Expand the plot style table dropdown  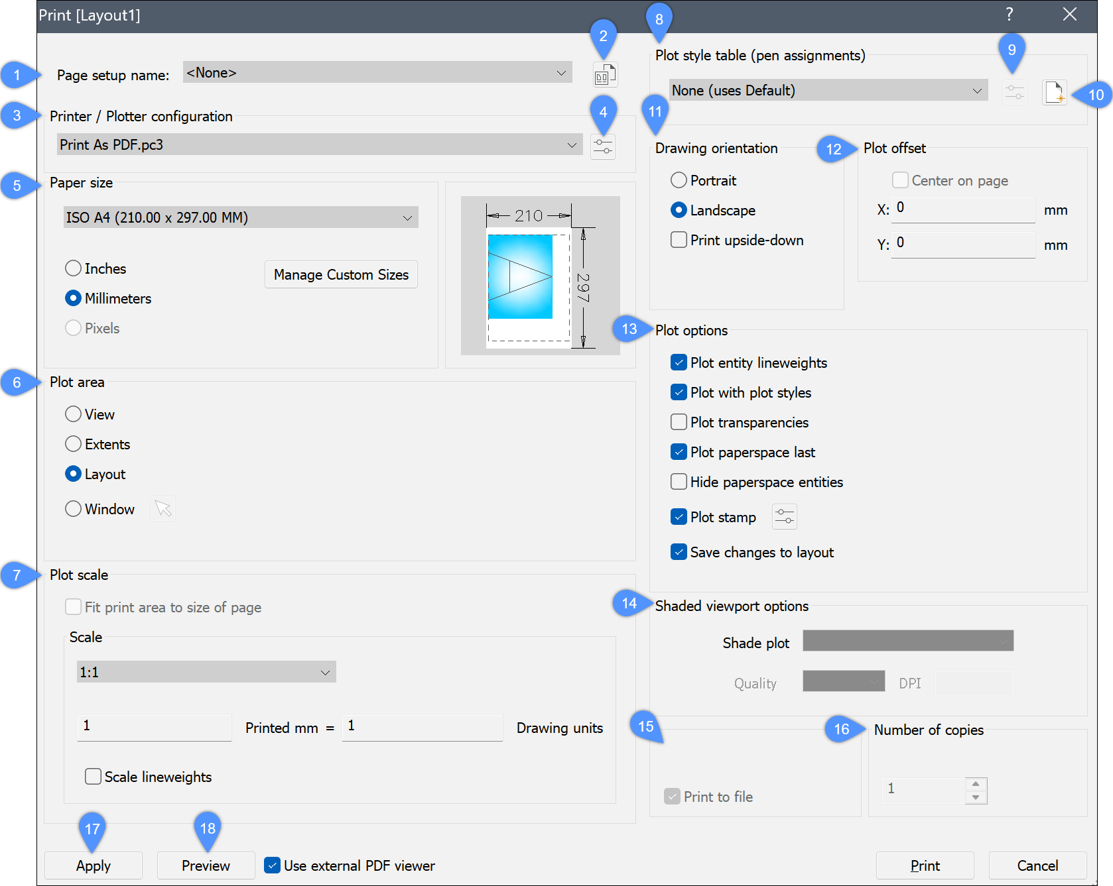828,91
